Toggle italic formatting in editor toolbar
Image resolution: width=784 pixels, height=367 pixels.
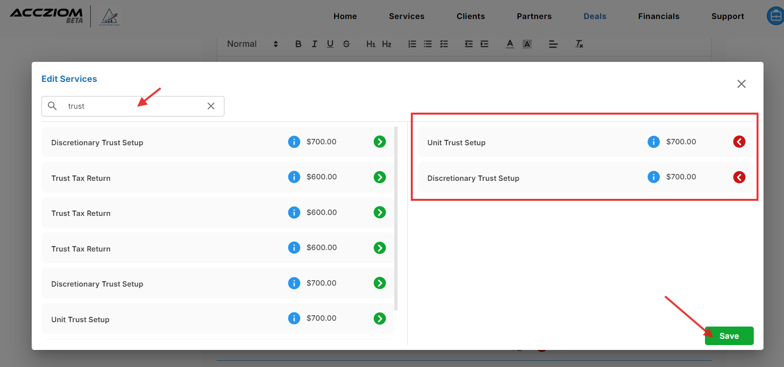314,44
